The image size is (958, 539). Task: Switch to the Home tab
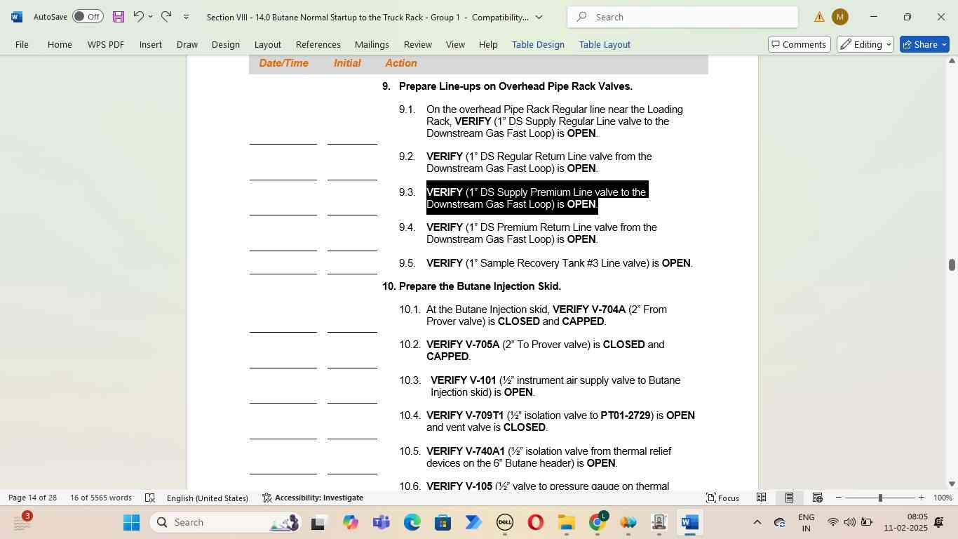point(60,44)
